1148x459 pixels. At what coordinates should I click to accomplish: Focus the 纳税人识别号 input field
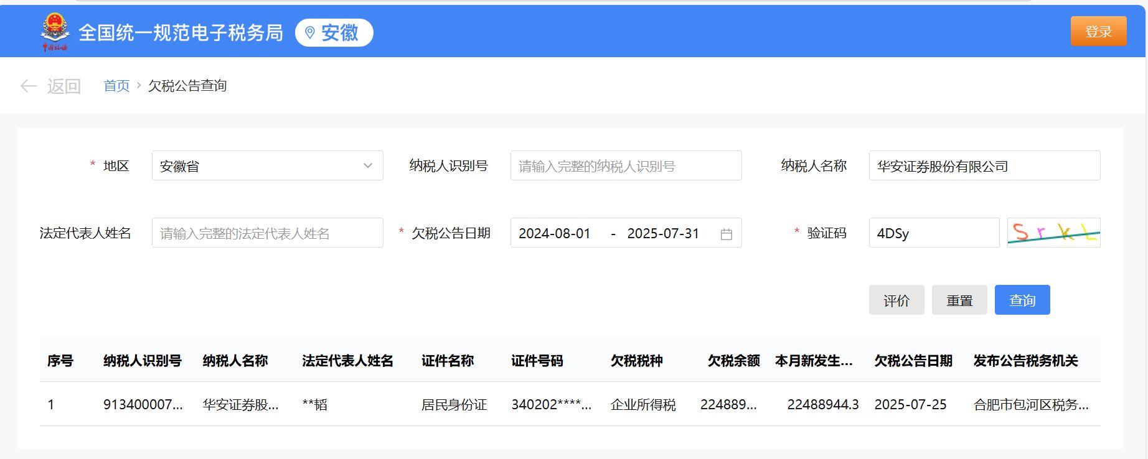point(625,166)
